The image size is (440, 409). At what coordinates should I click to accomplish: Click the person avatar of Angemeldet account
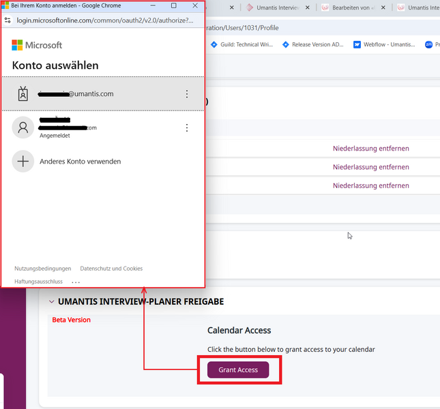tap(23, 127)
